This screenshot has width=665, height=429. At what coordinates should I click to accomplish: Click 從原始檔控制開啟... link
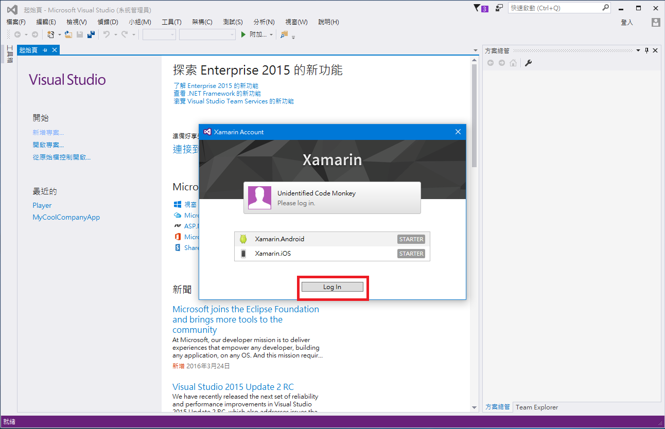62,157
